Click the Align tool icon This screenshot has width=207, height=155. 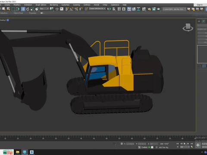(114, 9)
